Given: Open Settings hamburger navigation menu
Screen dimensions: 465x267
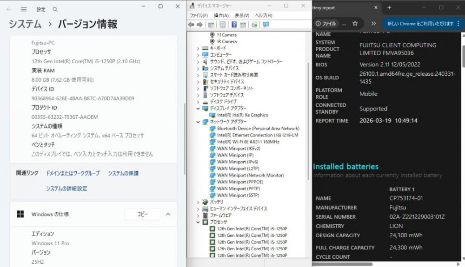Looking at the screenshot, I should pos(24,9).
